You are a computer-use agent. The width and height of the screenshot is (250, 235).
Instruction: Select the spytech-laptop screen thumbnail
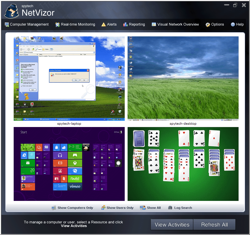point(69,79)
